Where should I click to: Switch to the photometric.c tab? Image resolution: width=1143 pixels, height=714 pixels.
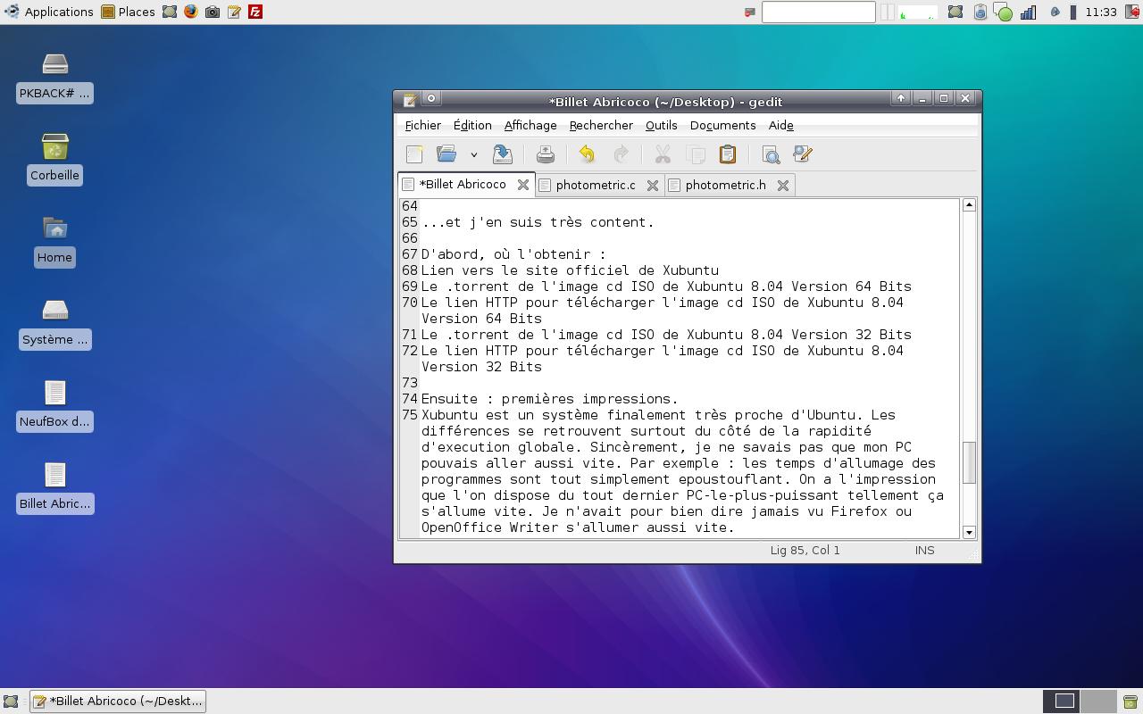click(595, 185)
